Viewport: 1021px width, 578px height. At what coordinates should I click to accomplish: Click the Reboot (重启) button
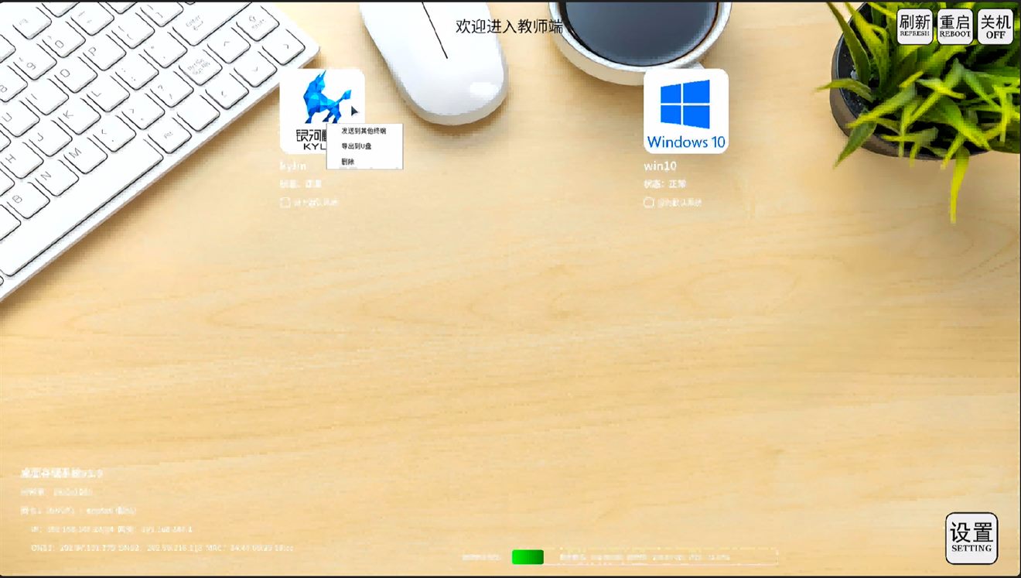point(954,26)
